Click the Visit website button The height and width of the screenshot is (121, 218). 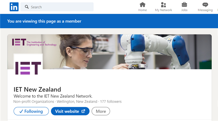(x=70, y=111)
